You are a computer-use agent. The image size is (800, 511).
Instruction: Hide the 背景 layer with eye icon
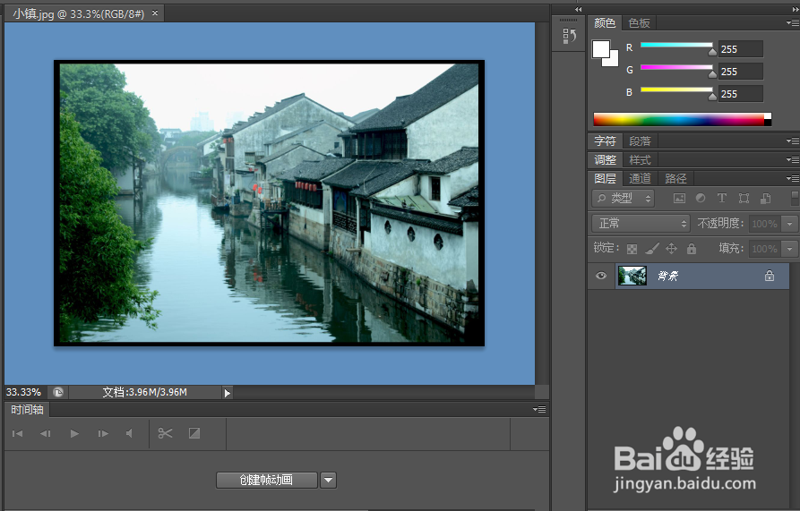click(x=601, y=276)
